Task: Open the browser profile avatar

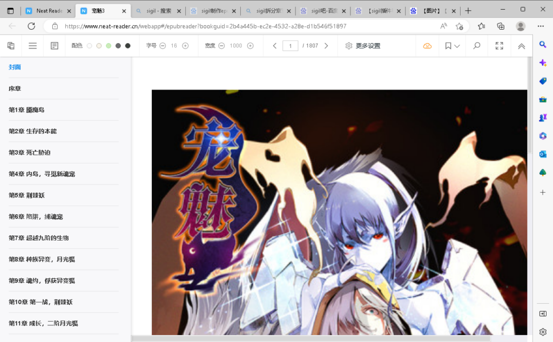Action: coord(521,26)
